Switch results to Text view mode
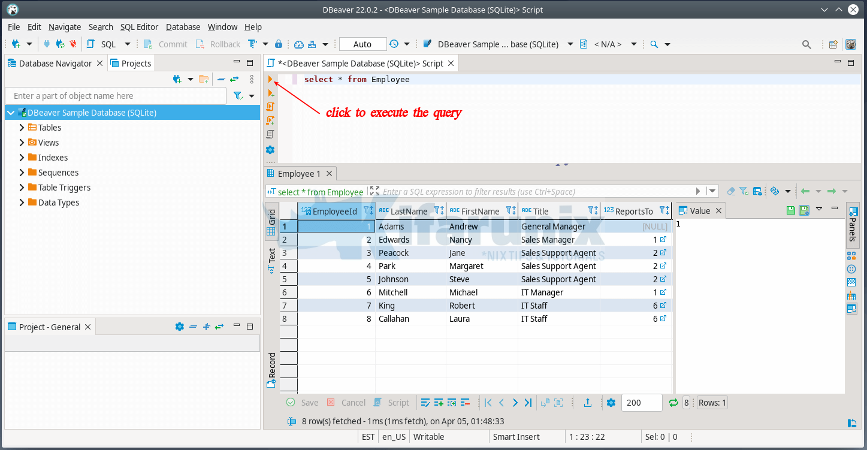 pos(271,258)
